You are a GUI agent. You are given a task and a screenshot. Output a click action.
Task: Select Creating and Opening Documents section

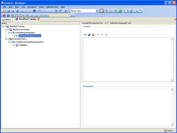30,42
